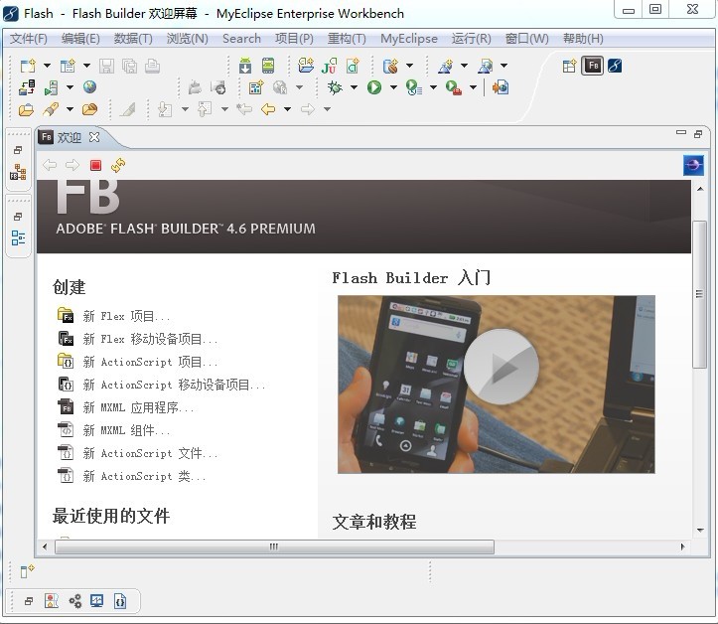
Task: Open the Debug dropdown arrow
Action: tap(354, 87)
